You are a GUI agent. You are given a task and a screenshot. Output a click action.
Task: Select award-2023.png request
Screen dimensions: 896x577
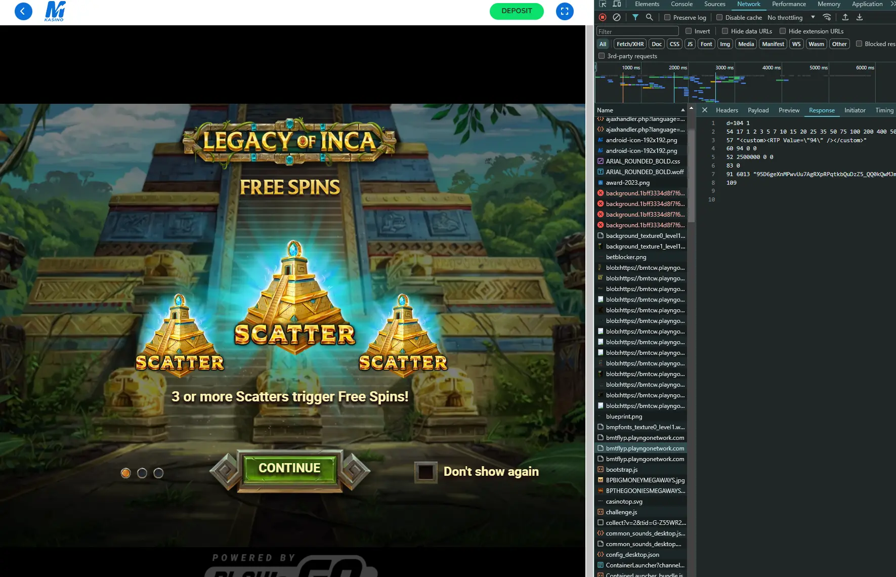tap(641, 183)
